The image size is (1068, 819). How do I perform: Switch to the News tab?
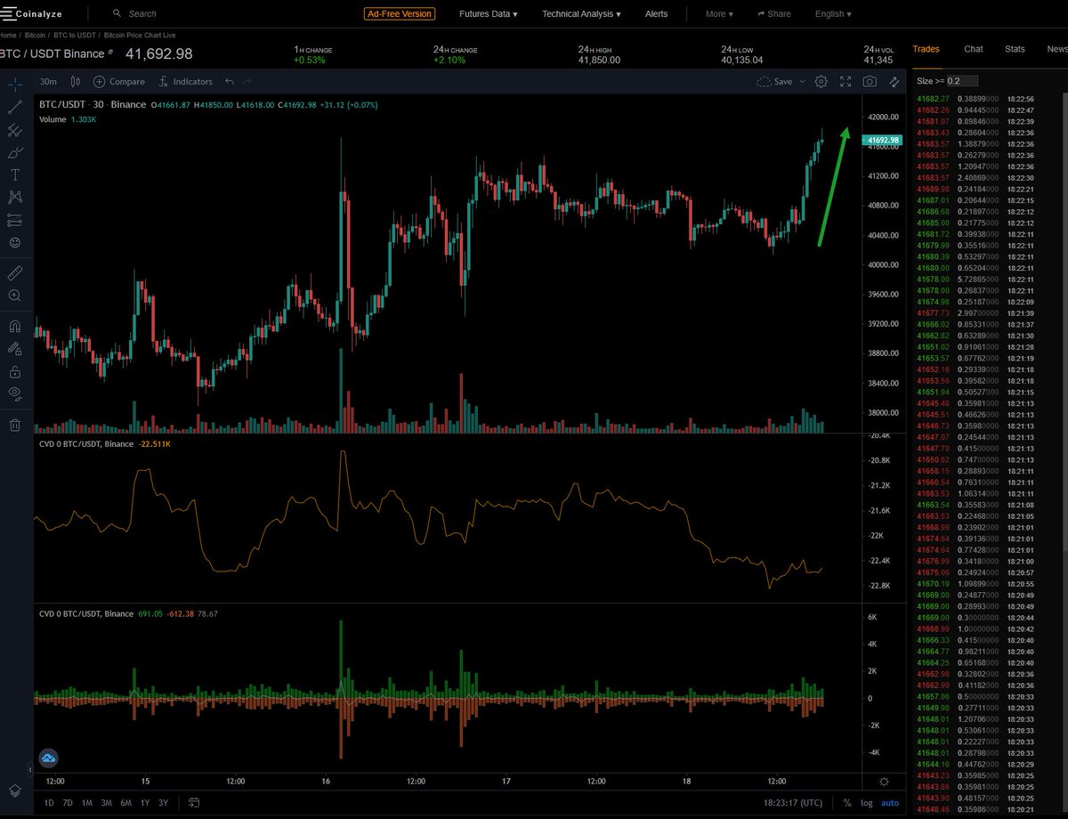1057,49
